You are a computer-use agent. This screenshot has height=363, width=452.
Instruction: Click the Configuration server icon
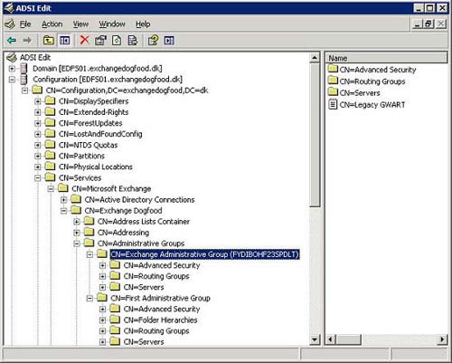24,80
